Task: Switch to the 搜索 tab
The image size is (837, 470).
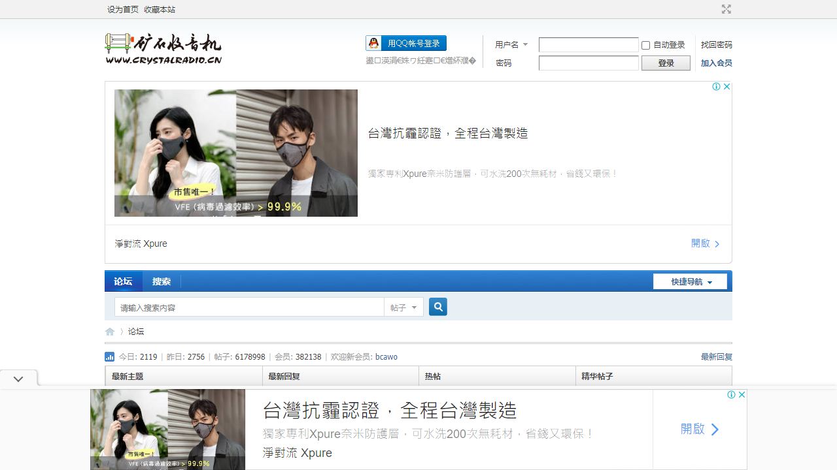Action: click(x=162, y=282)
